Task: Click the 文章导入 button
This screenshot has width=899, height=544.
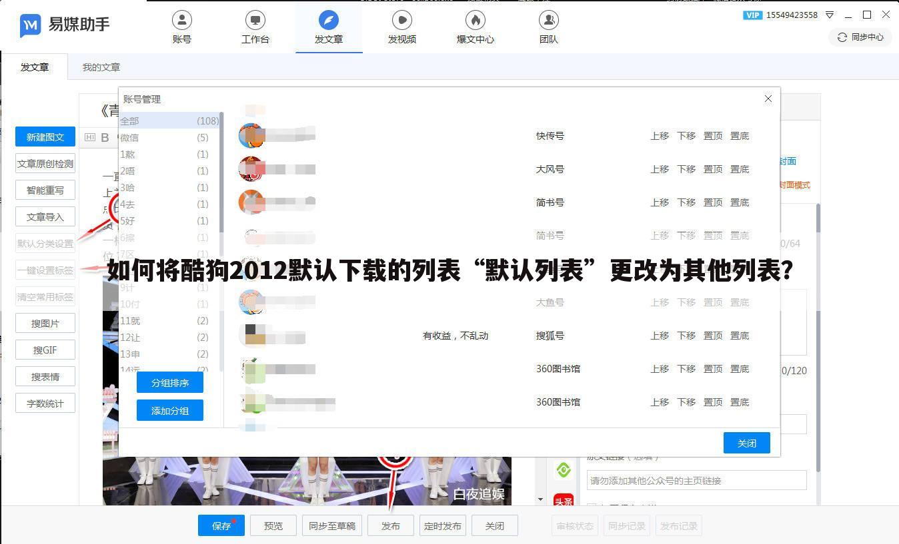Action: (x=45, y=217)
